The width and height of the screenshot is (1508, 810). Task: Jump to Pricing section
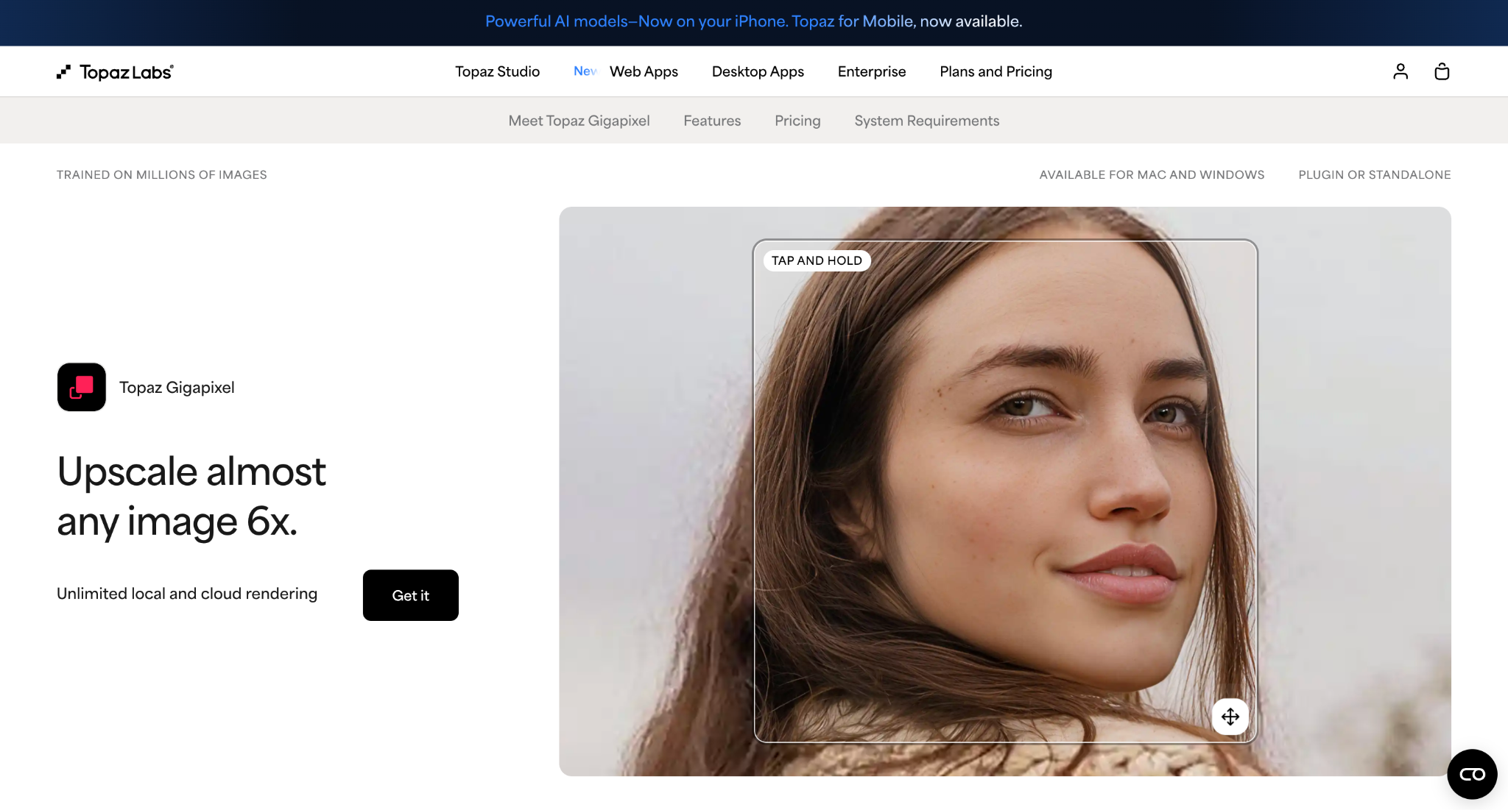click(x=797, y=121)
